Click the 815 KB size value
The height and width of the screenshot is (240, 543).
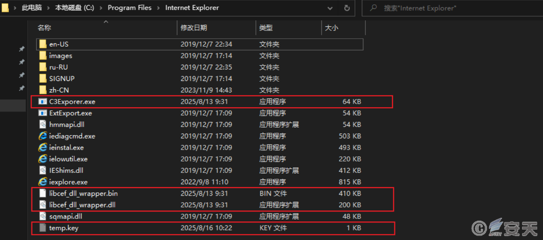[x=350, y=182]
